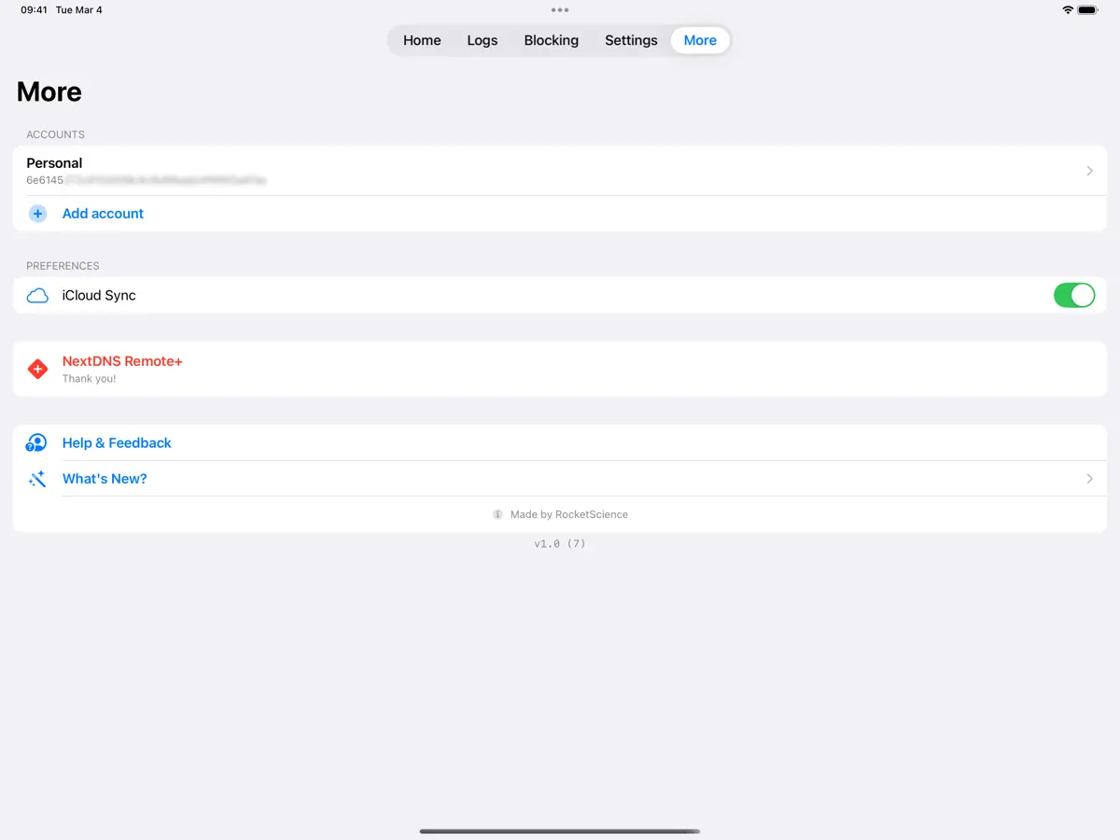The image size is (1120, 840).
Task: Click the iCloud Sync cloud icon
Action: 37,296
